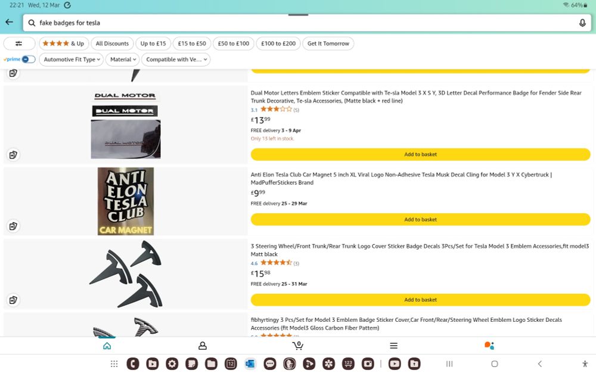Tap the battery 64% status indicator
The width and height of the screenshot is (596, 373).
click(578, 5)
